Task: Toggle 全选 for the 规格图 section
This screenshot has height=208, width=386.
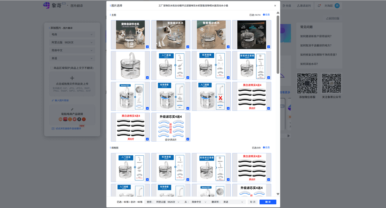Action: pyautogui.click(x=266, y=148)
